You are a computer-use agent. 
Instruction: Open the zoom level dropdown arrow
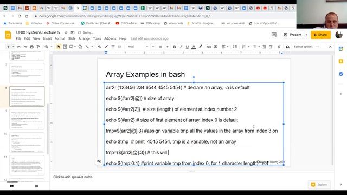(52, 47)
